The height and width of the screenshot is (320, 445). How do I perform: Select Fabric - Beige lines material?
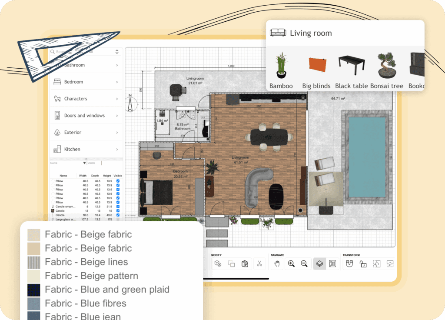coord(86,262)
